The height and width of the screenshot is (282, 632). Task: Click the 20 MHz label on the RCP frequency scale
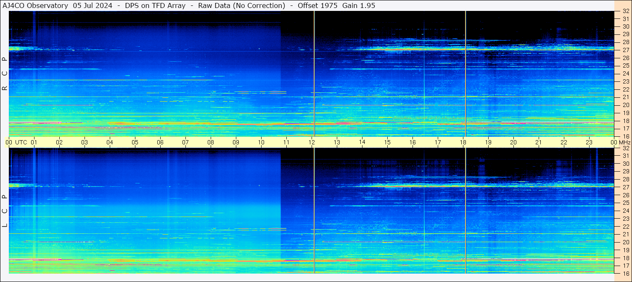click(x=626, y=105)
